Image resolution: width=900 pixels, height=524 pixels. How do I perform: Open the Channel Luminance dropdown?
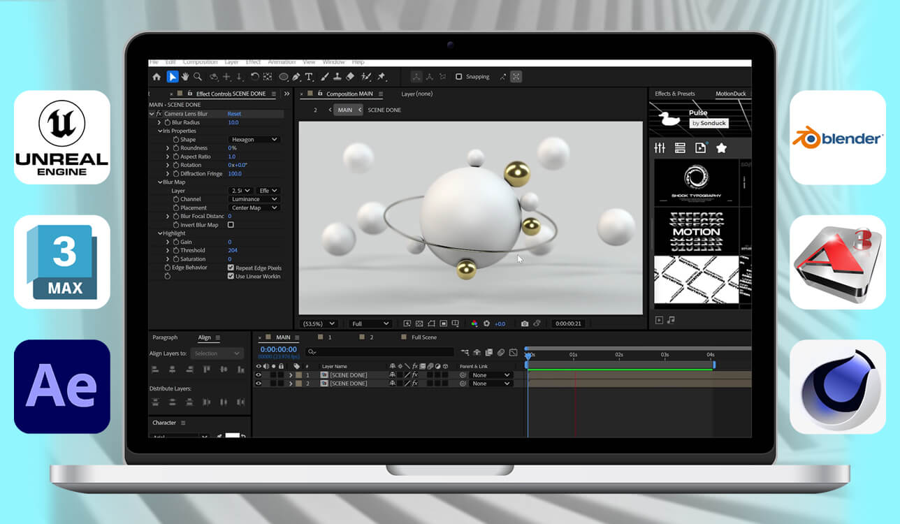(x=254, y=199)
